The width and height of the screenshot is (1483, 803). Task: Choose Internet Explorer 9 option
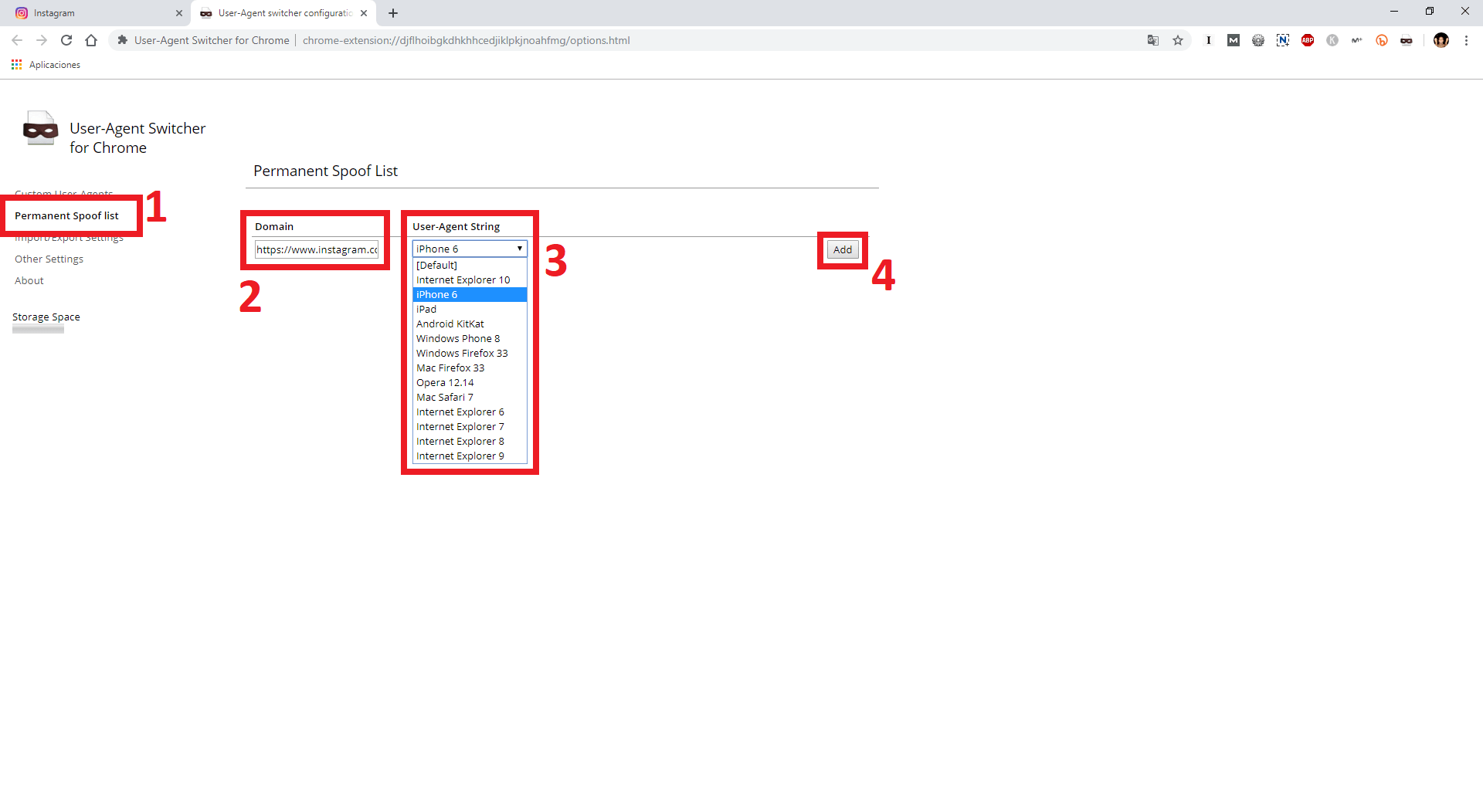point(470,456)
